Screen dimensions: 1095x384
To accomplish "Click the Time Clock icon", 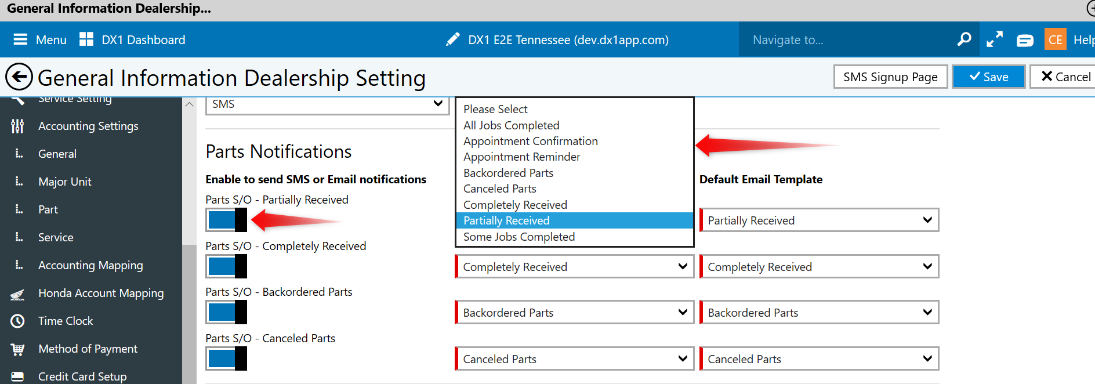I will click(17, 321).
